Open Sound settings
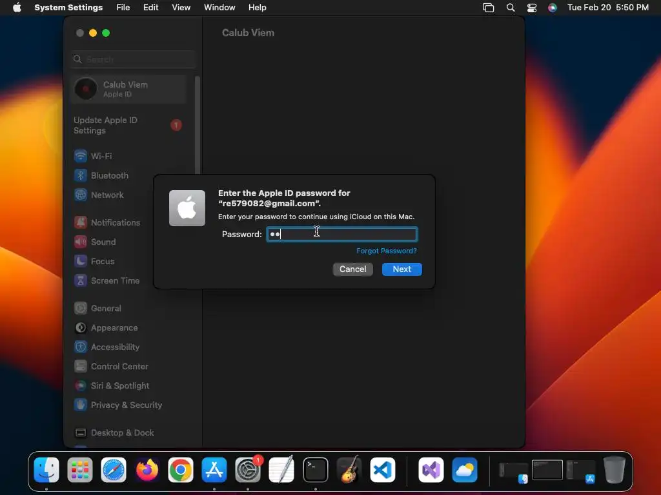 point(95,242)
